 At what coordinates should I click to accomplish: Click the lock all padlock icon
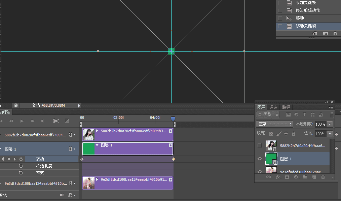294,134
